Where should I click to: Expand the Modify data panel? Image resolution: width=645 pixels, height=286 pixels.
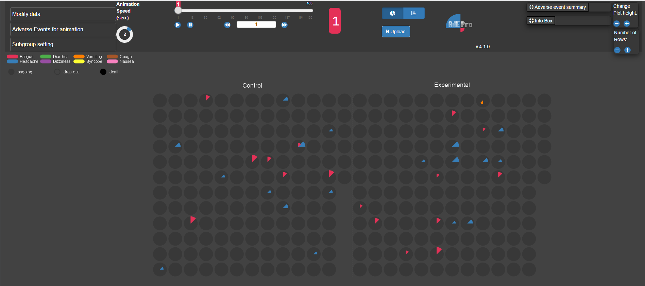[x=63, y=14]
